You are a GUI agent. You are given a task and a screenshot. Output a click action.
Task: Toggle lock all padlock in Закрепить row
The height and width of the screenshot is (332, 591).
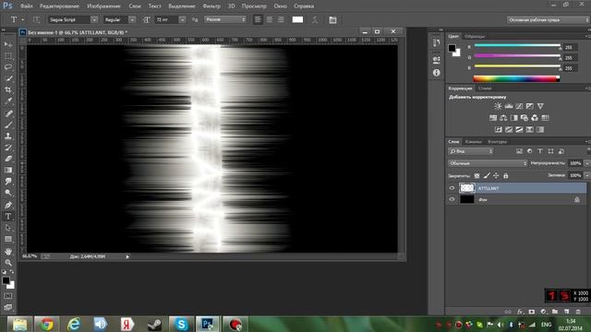point(506,175)
